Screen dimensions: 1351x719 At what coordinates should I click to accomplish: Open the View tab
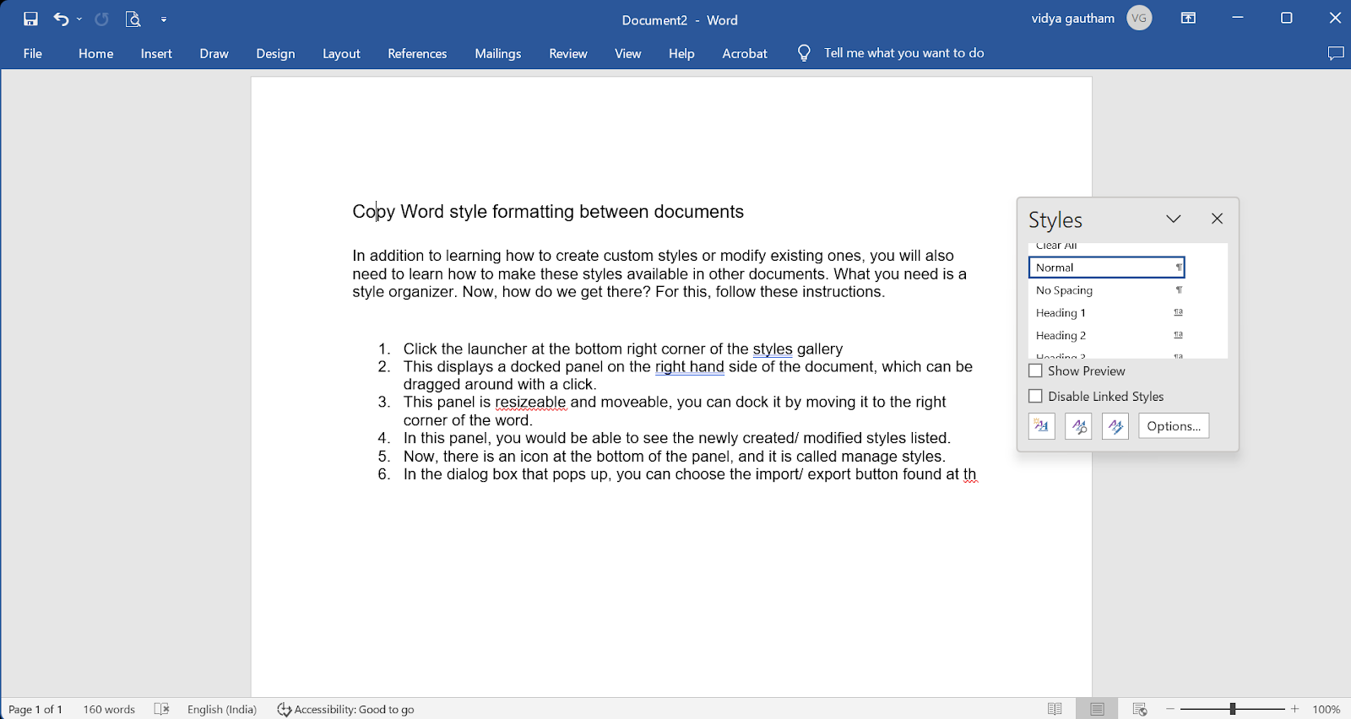pos(627,53)
